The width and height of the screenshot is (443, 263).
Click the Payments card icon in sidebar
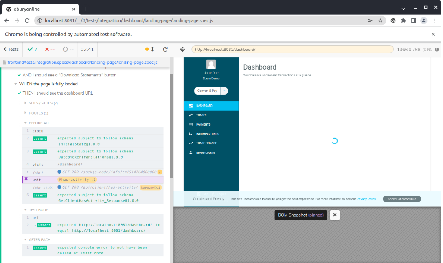tap(191, 124)
